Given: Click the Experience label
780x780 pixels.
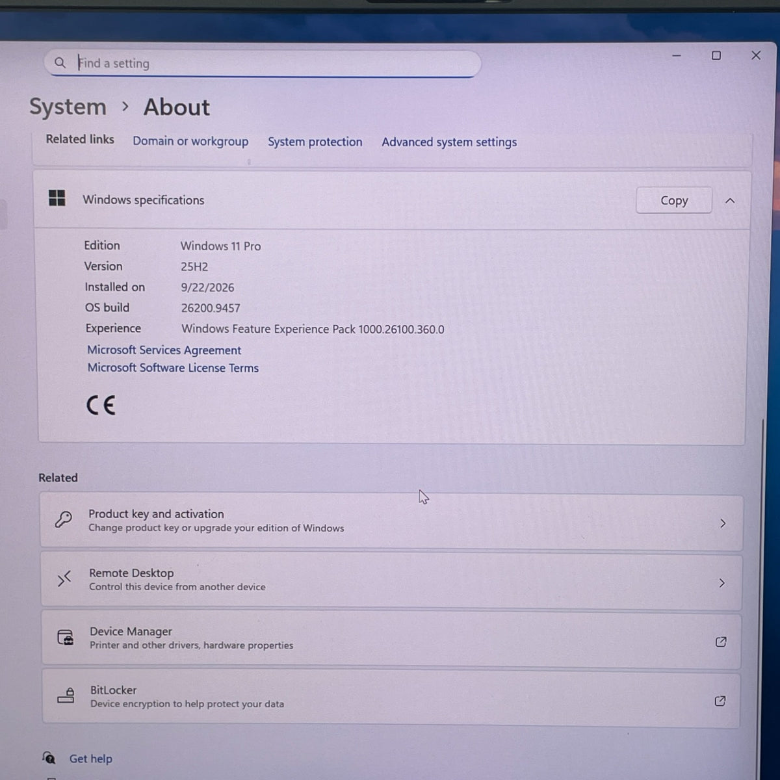Looking at the screenshot, I should (113, 328).
